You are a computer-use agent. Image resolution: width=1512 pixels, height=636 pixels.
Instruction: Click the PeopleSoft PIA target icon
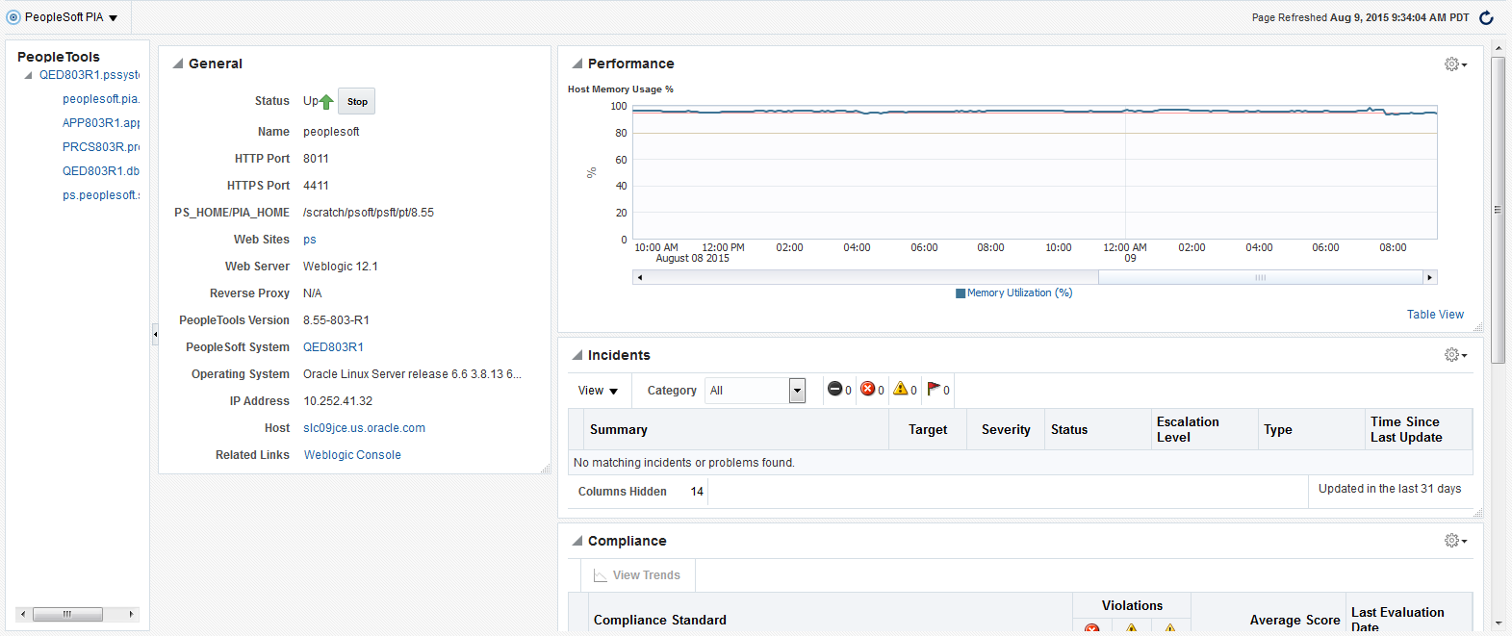(x=13, y=17)
